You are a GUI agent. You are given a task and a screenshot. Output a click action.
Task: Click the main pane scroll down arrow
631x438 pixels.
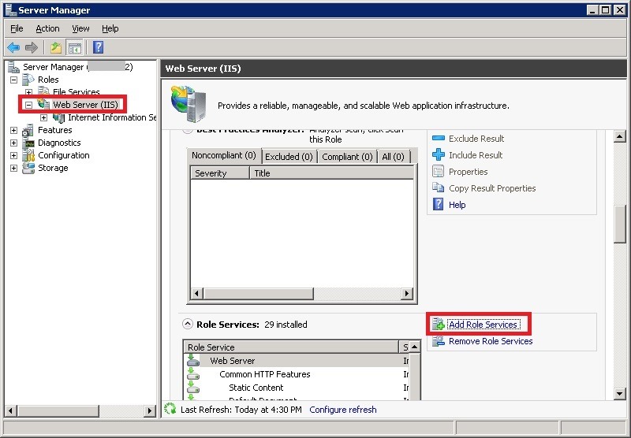click(620, 394)
